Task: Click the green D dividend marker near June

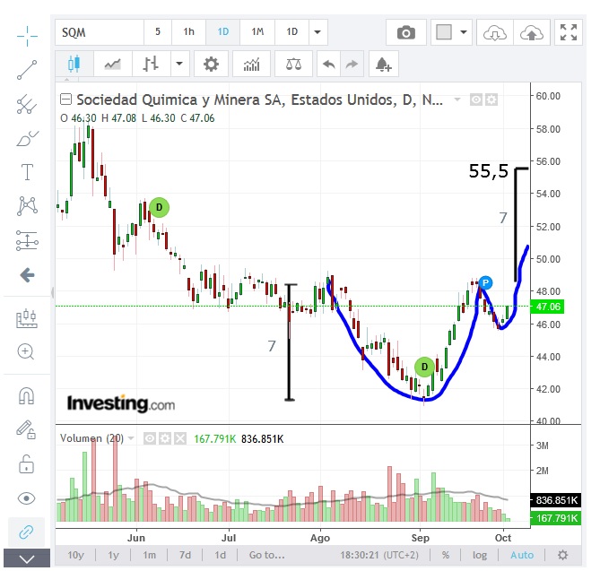Action: [159, 207]
